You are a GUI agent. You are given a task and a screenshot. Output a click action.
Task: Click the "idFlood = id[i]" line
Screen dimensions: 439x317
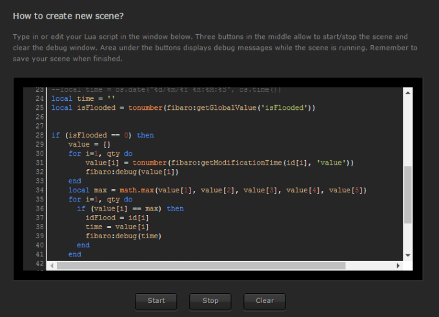(x=117, y=218)
